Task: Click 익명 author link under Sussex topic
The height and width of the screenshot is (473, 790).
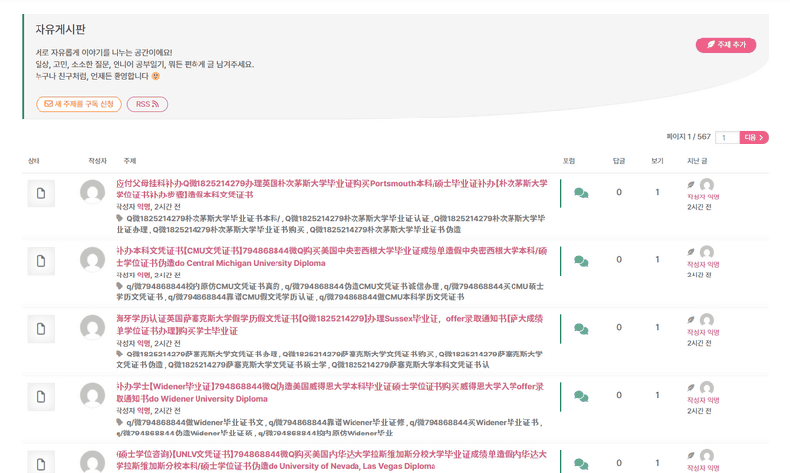Action: click(144, 343)
